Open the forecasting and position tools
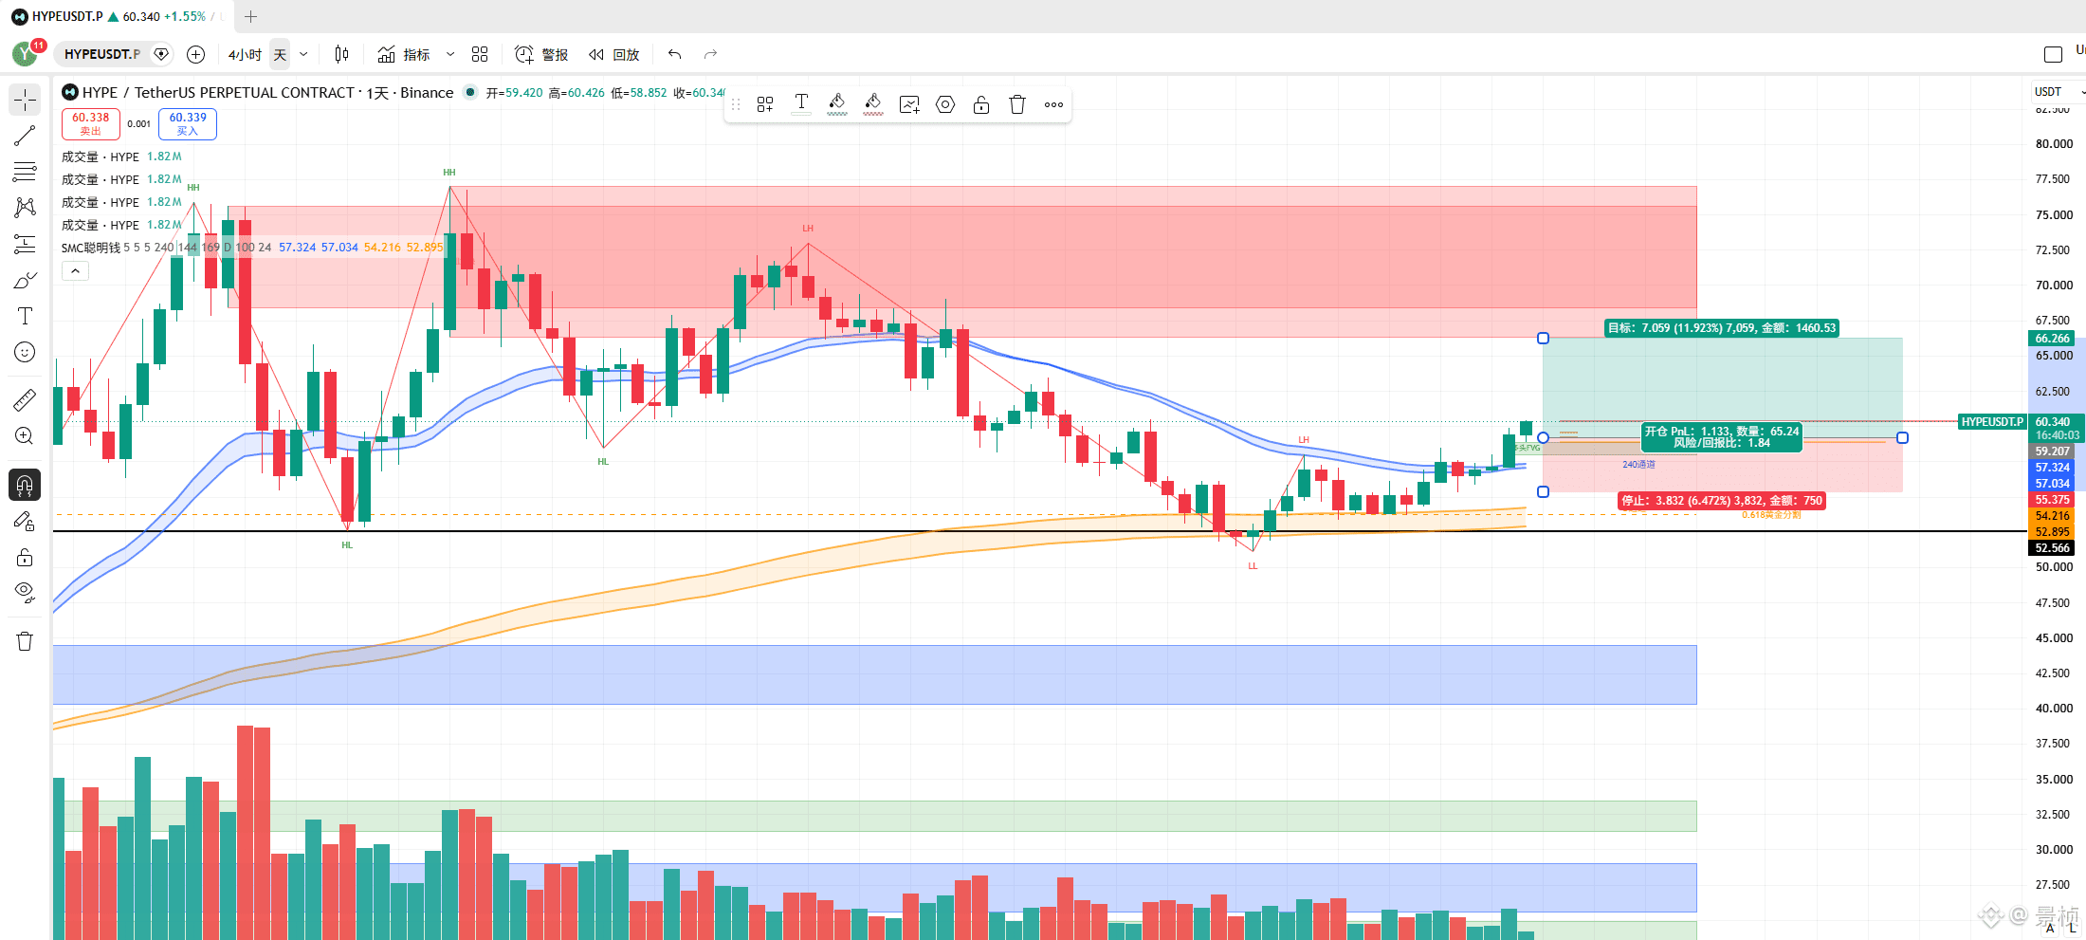Screen dimensions: 2086x940 pyautogui.click(x=25, y=244)
